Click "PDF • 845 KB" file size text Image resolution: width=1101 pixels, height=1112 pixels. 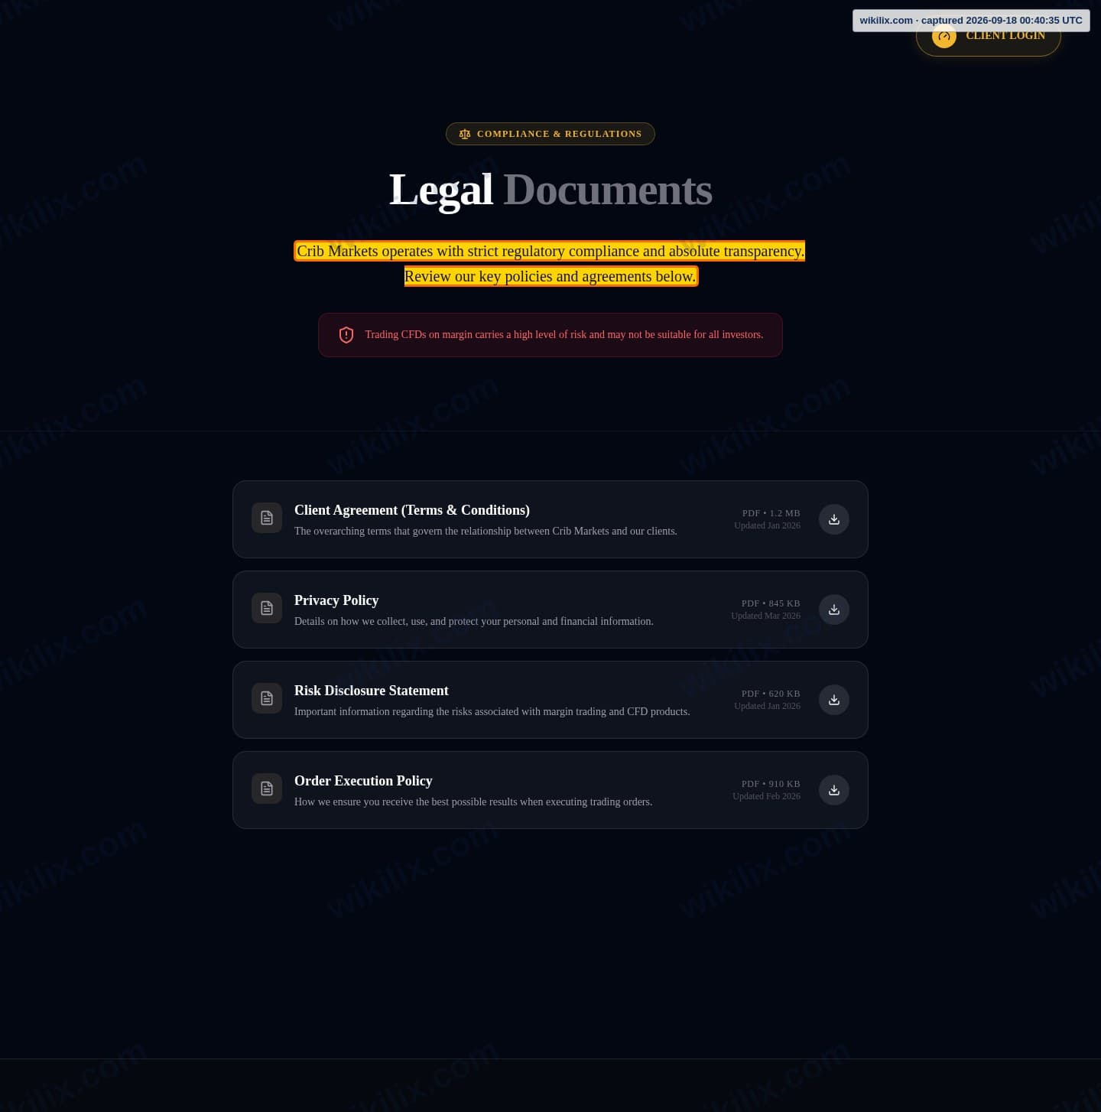point(771,603)
